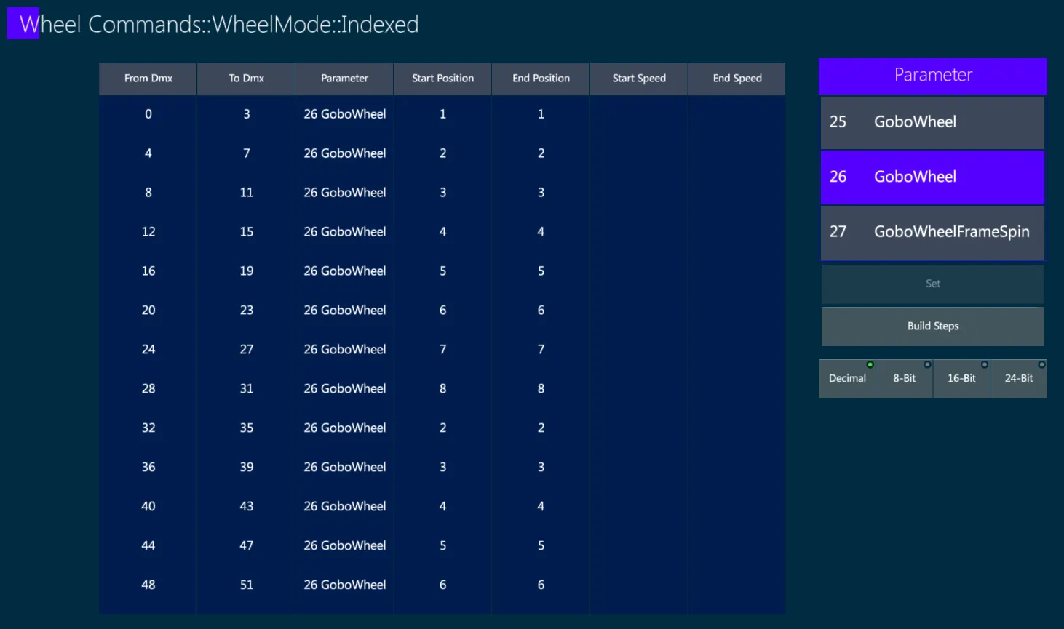
Task: Select End Position 1 in first row
Action: [x=541, y=114]
